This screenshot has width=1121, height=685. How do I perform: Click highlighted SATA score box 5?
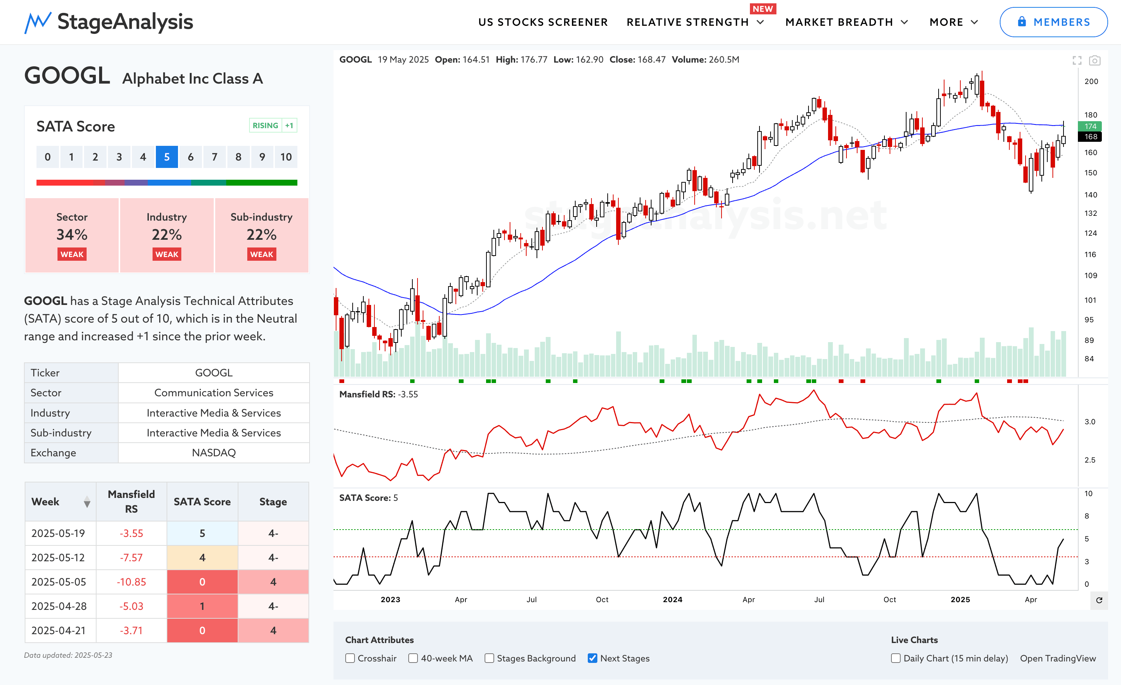[x=167, y=157]
